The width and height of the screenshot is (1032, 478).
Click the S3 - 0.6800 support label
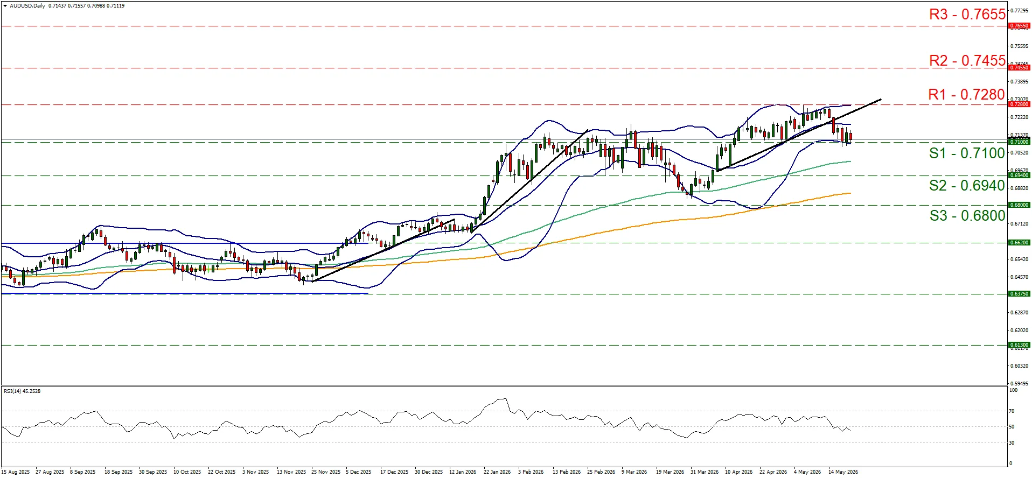[967, 216]
